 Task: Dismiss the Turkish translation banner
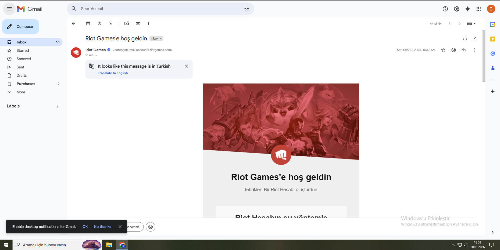(x=186, y=66)
